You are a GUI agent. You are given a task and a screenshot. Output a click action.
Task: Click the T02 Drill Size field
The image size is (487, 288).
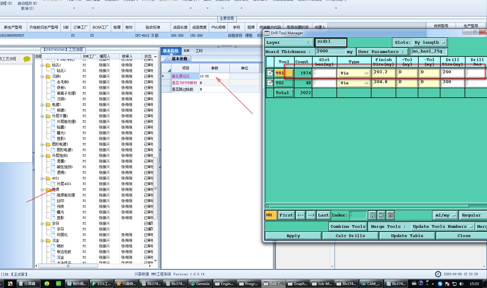point(452,83)
